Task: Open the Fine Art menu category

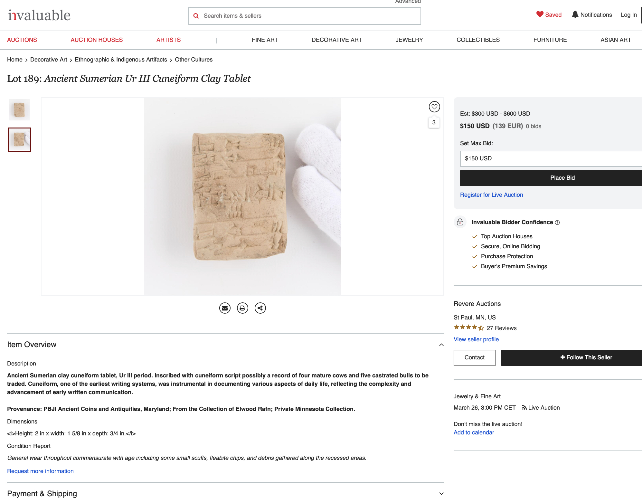Action: pyautogui.click(x=265, y=40)
